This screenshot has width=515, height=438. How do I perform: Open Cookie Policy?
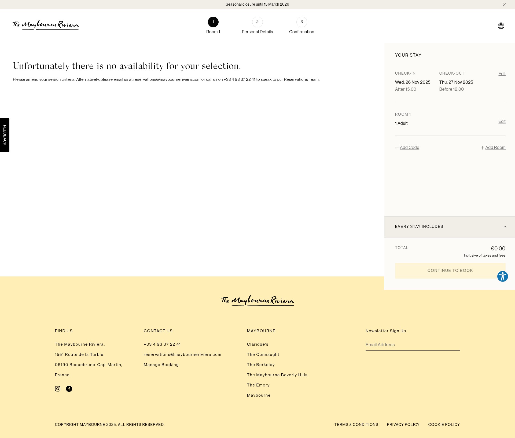[444, 425]
